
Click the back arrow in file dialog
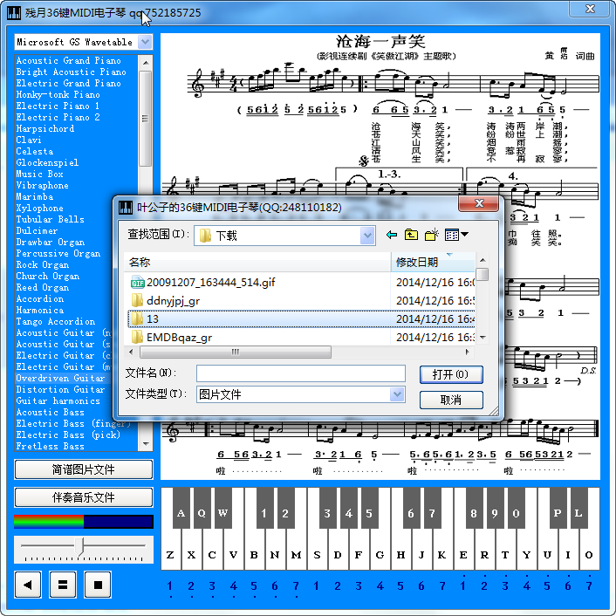pyautogui.click(x=392, y=235)
